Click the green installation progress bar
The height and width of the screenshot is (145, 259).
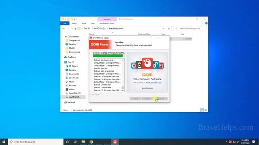point(108,56)
